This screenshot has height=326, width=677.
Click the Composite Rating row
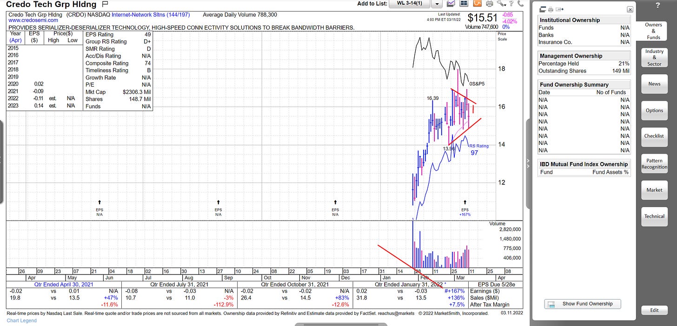click(118, 63)
